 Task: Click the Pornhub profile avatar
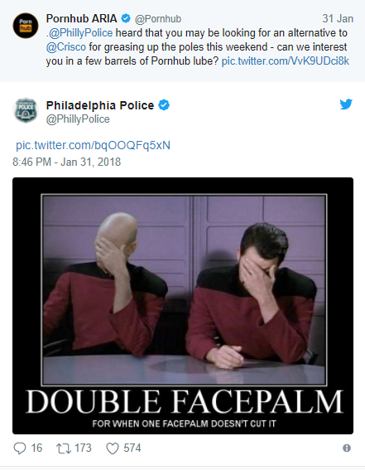(x=26, y=26)
